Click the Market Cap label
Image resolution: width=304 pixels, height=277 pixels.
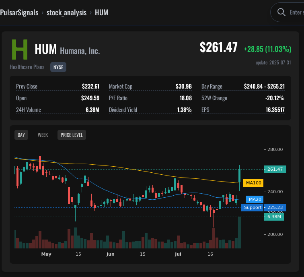coord(121,87)
